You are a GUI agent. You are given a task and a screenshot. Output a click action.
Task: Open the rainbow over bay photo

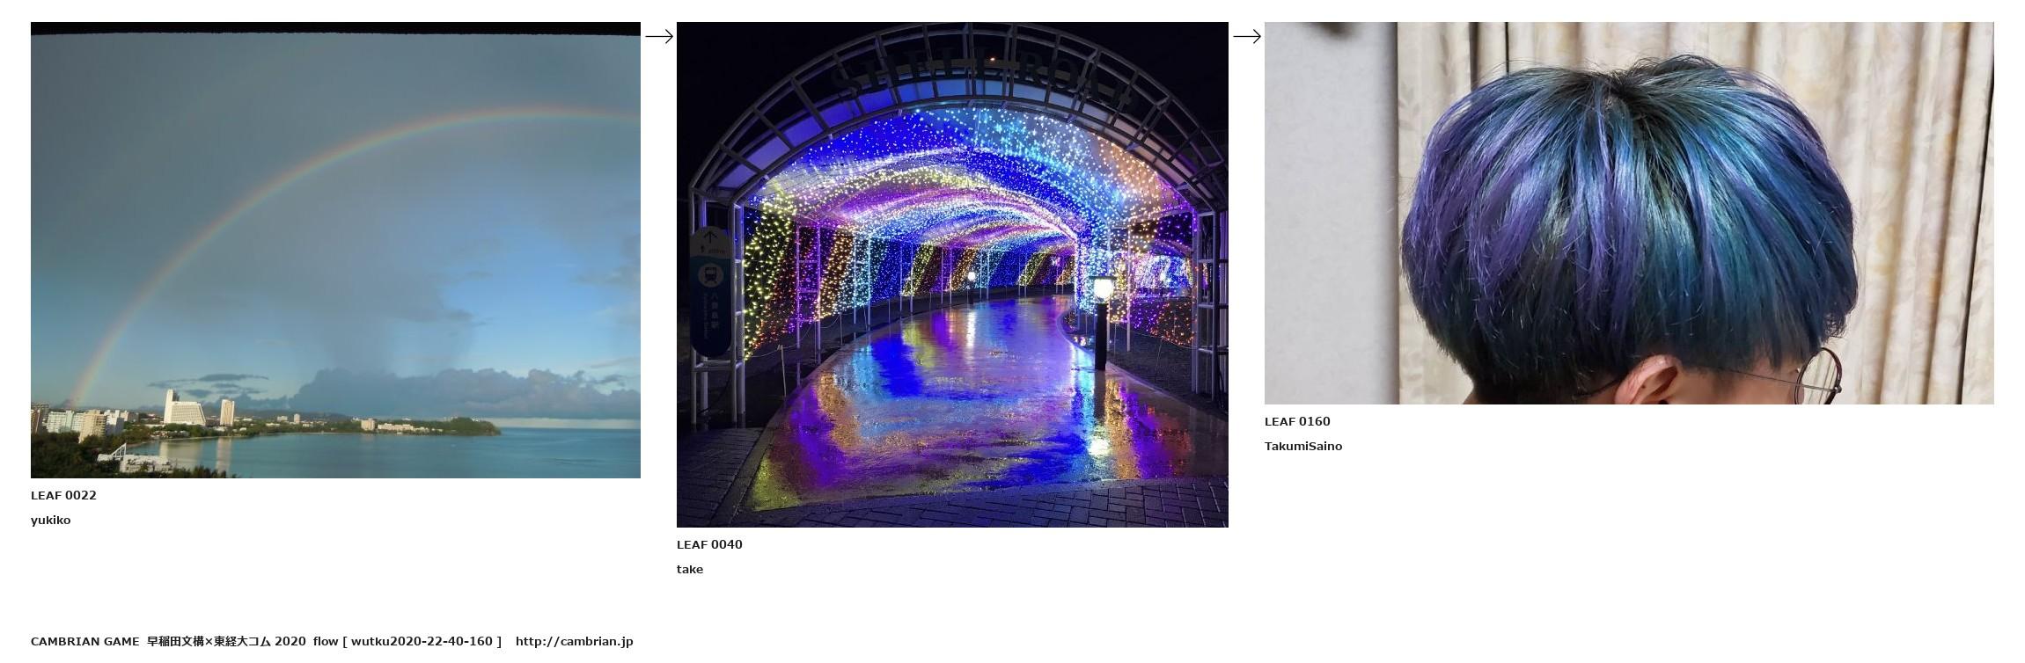[335, 251]
